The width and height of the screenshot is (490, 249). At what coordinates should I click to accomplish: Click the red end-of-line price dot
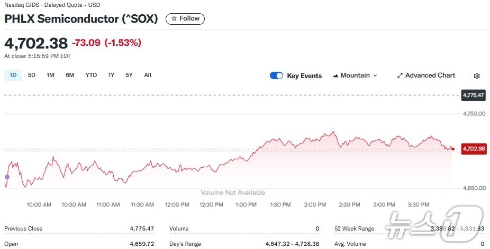click(452, 149)
